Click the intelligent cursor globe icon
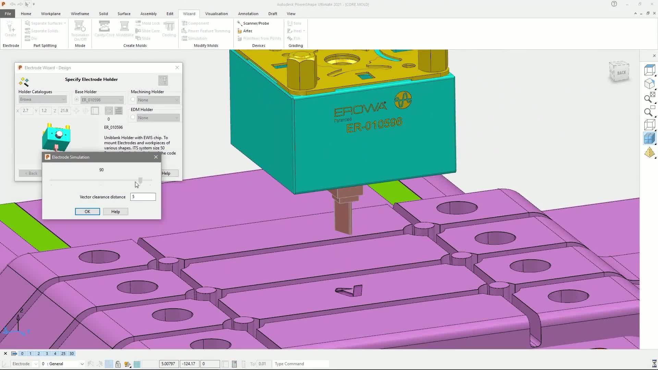The width and height of the screenshot is (658, 370). click(x=127, y=364)
